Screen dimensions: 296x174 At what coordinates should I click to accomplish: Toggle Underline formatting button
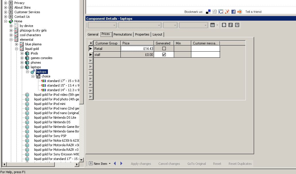coord(237,25)
